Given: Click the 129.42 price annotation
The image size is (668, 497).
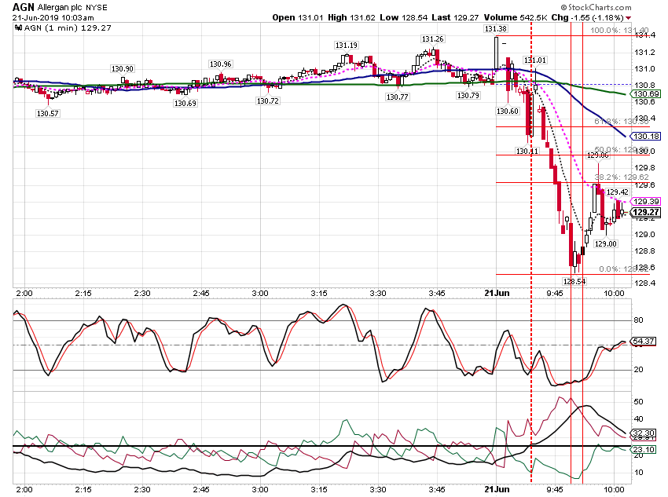Looking at the screenshot, I should 617,192.
